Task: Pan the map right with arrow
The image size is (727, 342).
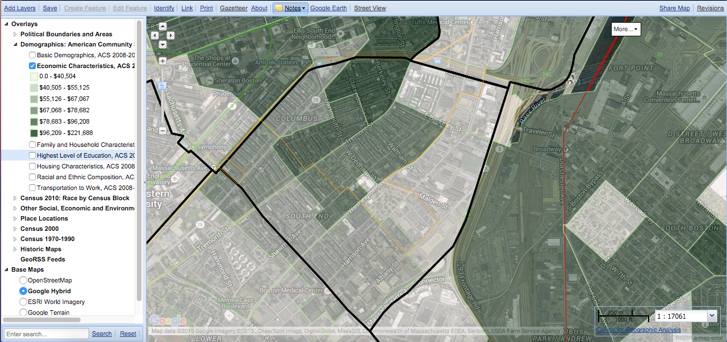Action: point(171,35)
